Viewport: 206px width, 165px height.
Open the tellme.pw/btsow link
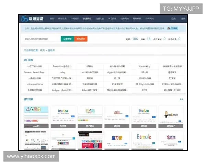point(35,84)
